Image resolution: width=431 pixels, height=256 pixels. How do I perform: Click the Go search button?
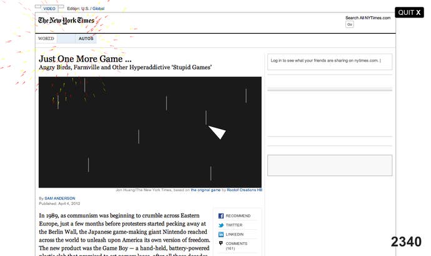tap(350, 24)
